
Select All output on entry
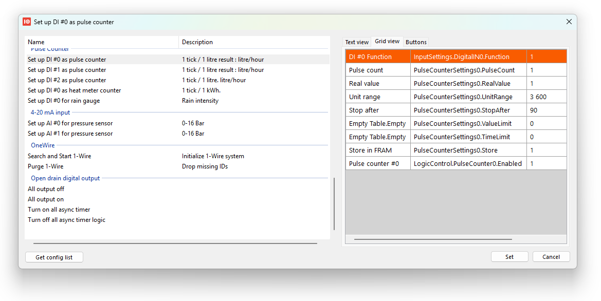[177, 199]
